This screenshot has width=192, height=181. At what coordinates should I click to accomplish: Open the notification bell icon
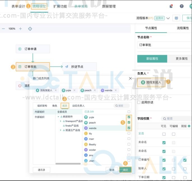coord(171,6)
